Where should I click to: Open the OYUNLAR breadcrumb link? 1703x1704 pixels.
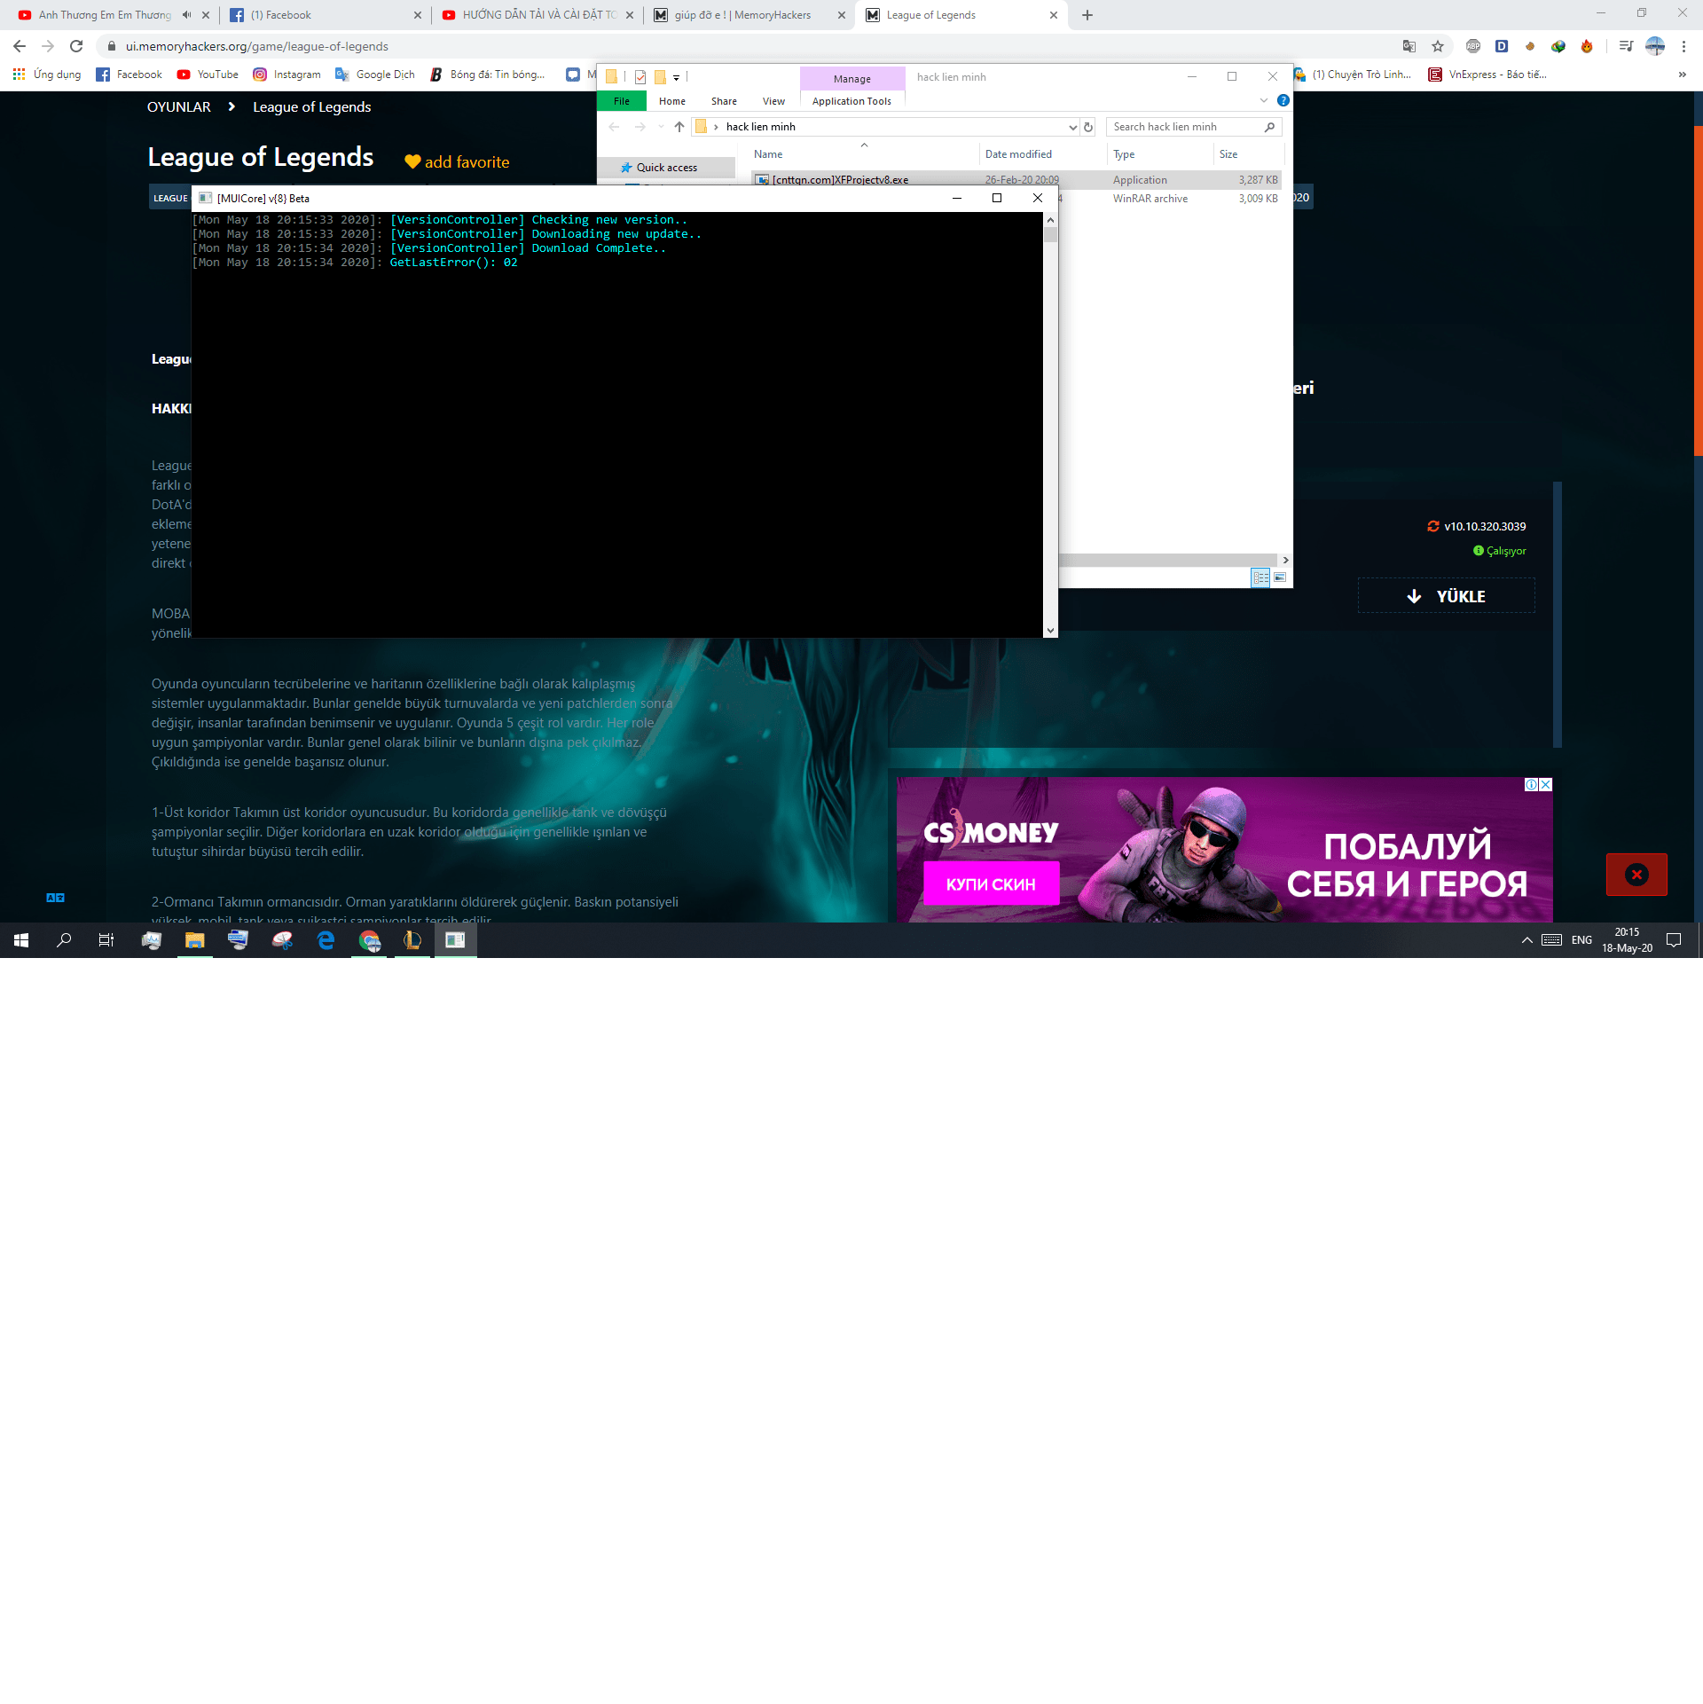tap(179, 106)
